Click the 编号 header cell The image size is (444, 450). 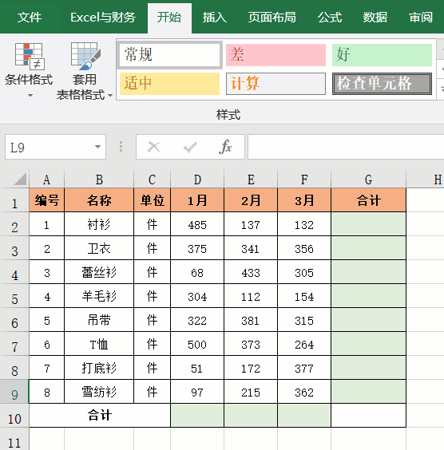click(47, 200)
